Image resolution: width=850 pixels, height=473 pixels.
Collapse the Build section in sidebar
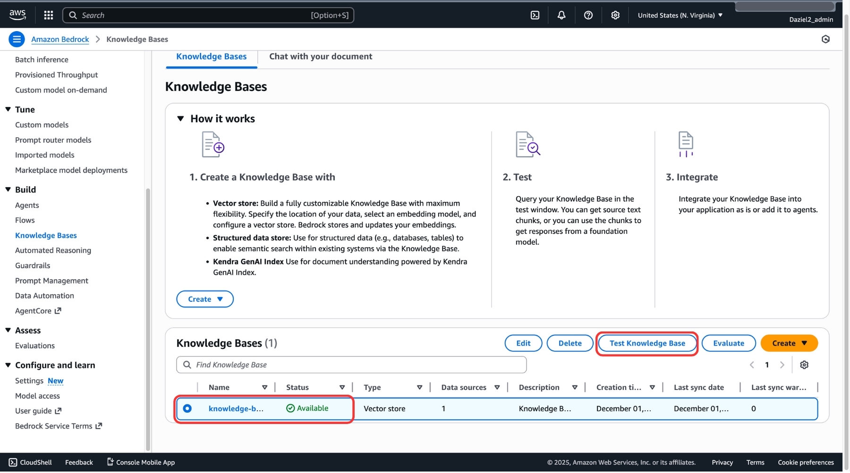pyautogui.click(x=8, y=190)
